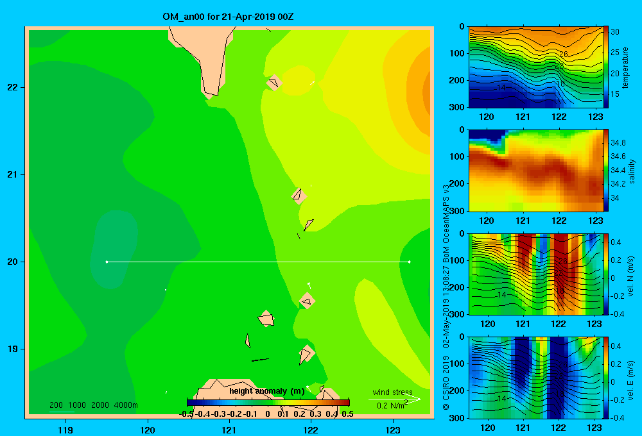Viewport: 642px width, 436px height.
Task: Click the salinity section plot thumbnail
Action: point(535,171)
